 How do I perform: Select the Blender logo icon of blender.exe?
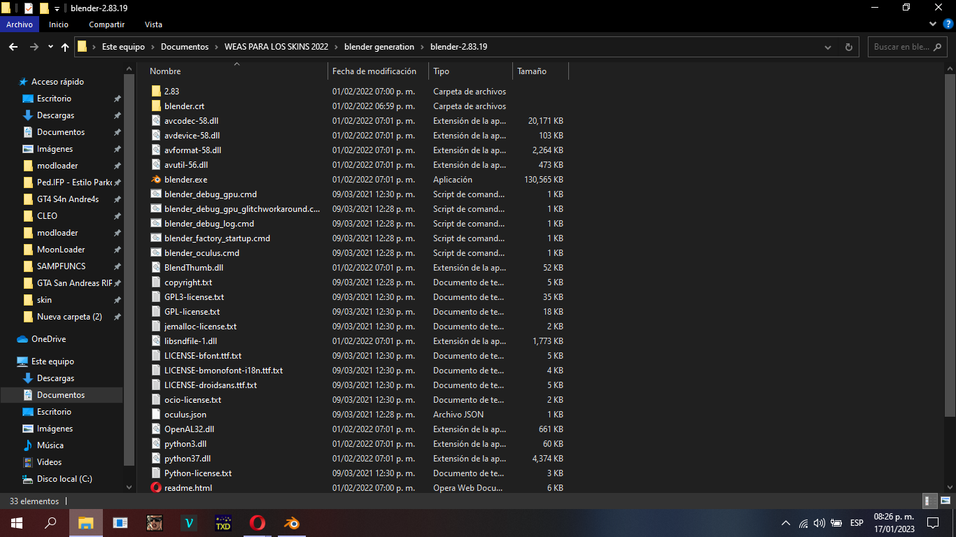click(x=156, y=180)
